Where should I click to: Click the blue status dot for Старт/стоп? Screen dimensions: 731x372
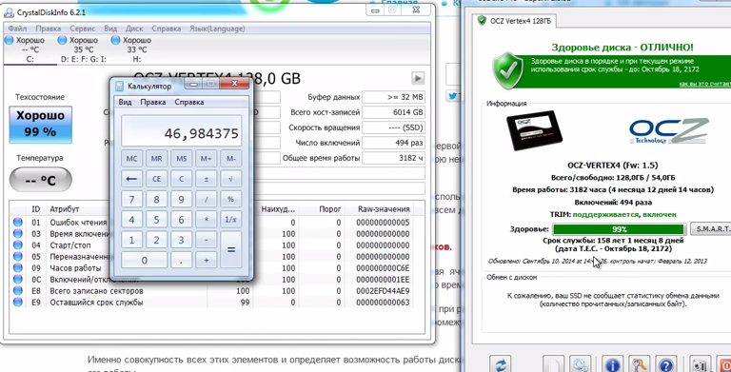tap(18, 245)
